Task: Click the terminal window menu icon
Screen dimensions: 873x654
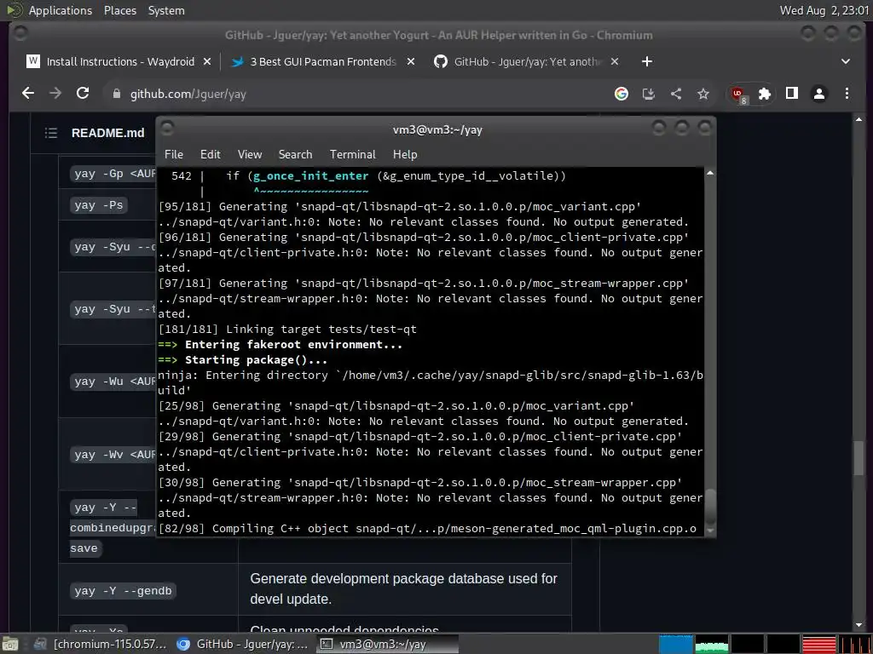Action: pyautogui.click(x=167, y=129)
